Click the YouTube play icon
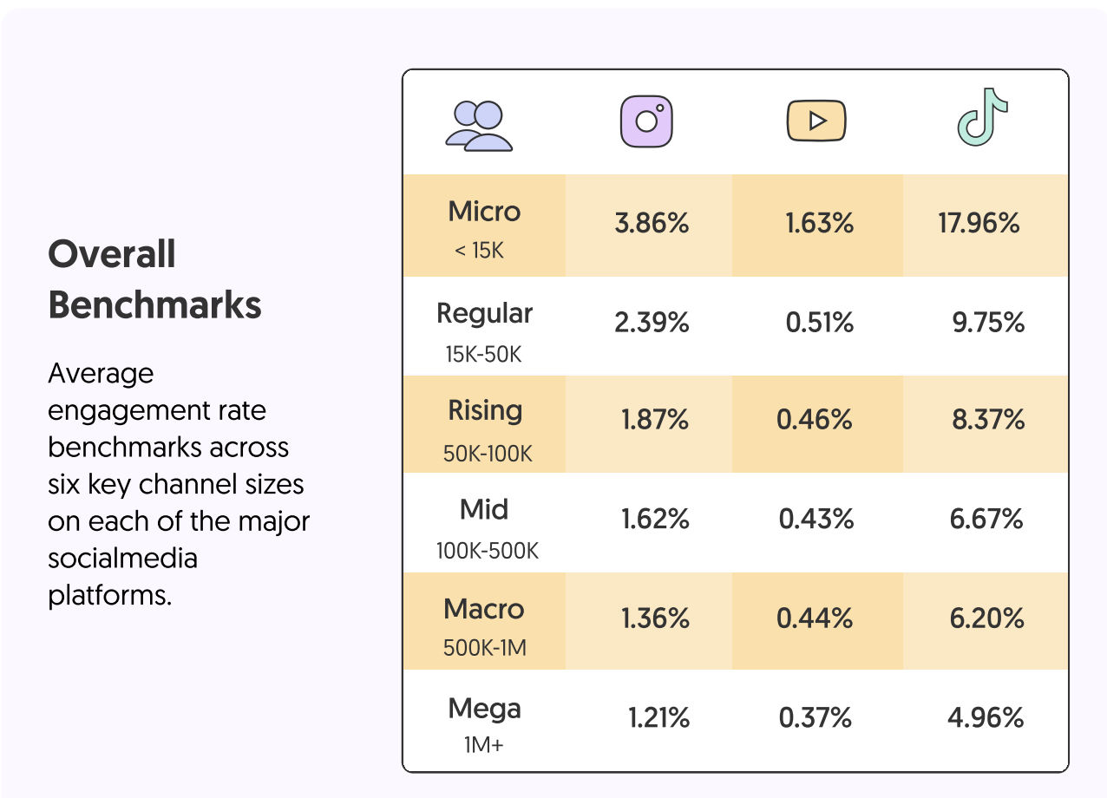Screen dimensions: 1107x798 [x=816, y=121]
